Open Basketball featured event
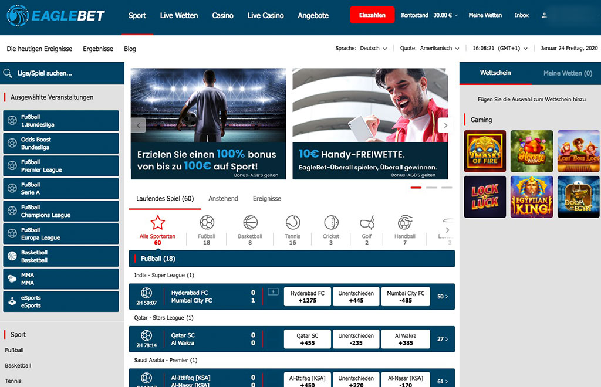Screen dimensions: 601x387 tap(61, 256)
